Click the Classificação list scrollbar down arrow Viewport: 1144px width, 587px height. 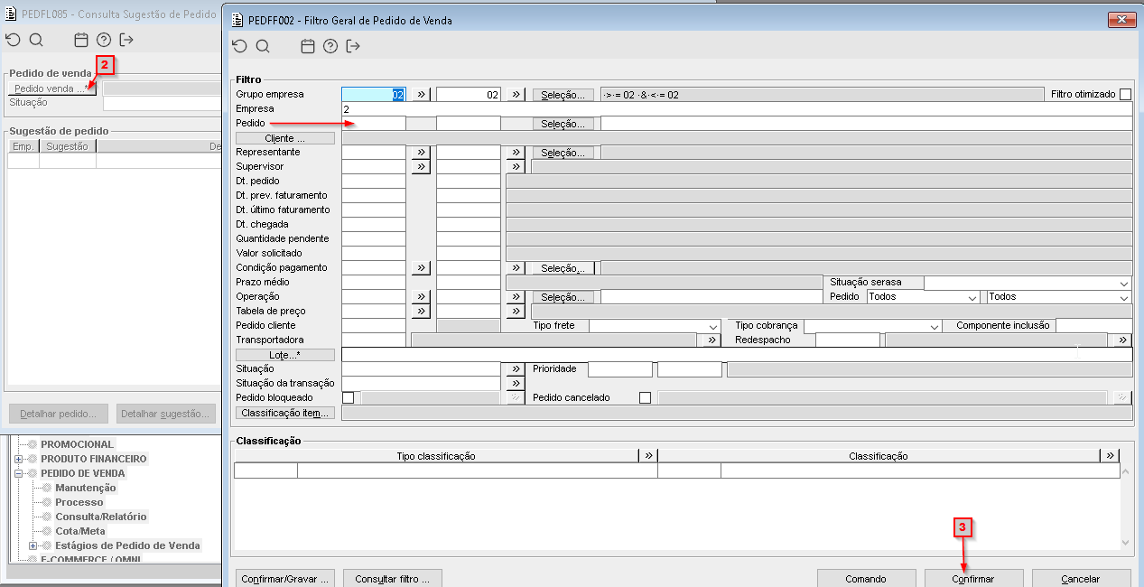pyautogui.click(x=1125, y=542)
